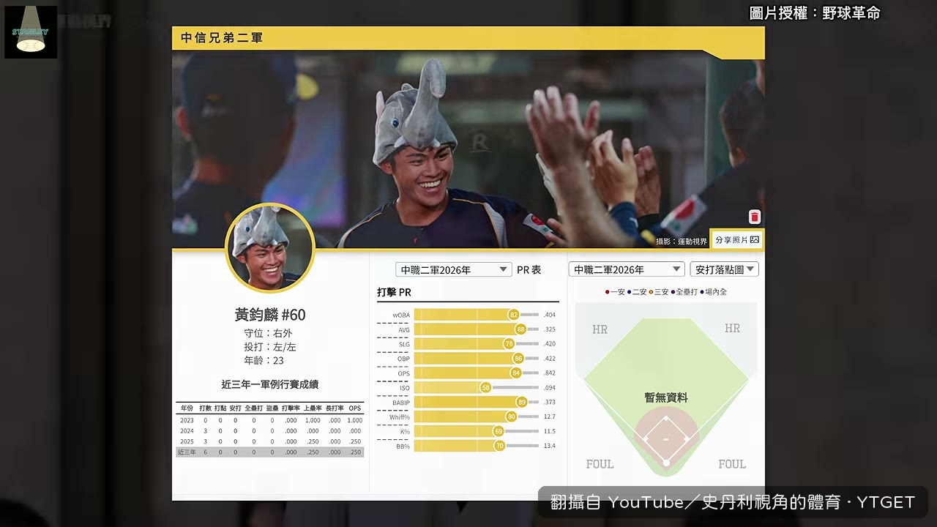This screenshot has width=937, height=527.
Task: Toggle the 三安 legend entry
Action: click(659, 292)
